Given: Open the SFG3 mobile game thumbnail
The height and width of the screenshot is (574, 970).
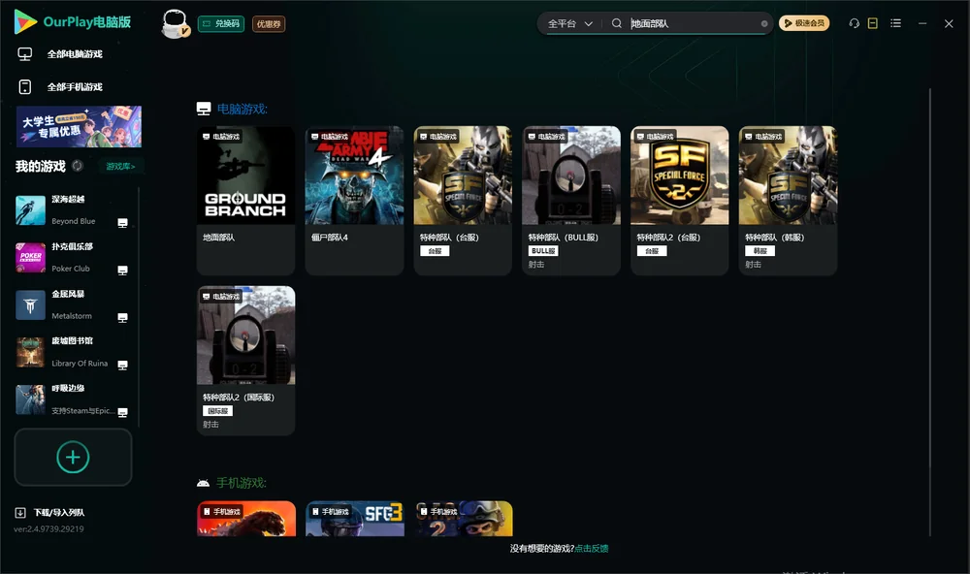Looking at the screenshot, I should (x=354, y=519).
